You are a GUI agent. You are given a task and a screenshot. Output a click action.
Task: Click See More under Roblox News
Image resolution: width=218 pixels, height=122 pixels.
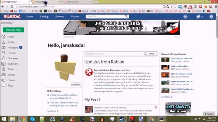(53, 111)
